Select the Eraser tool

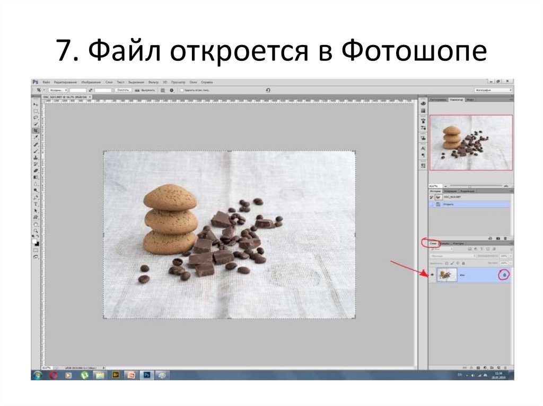(x=36, y=170)
